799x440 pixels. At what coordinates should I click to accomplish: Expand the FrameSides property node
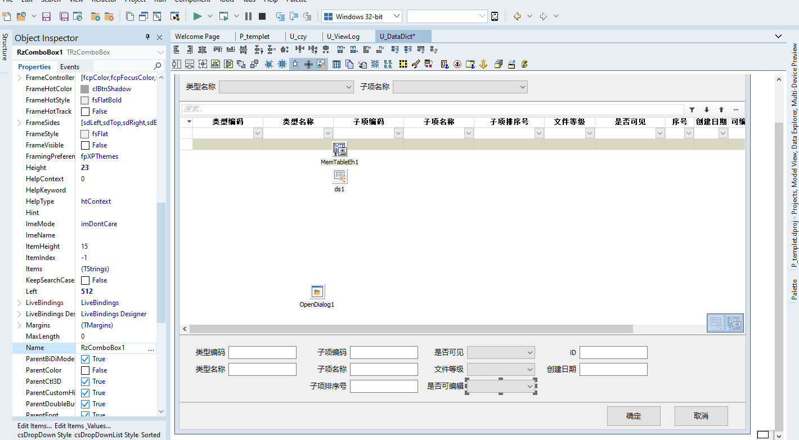pos(20,123)
